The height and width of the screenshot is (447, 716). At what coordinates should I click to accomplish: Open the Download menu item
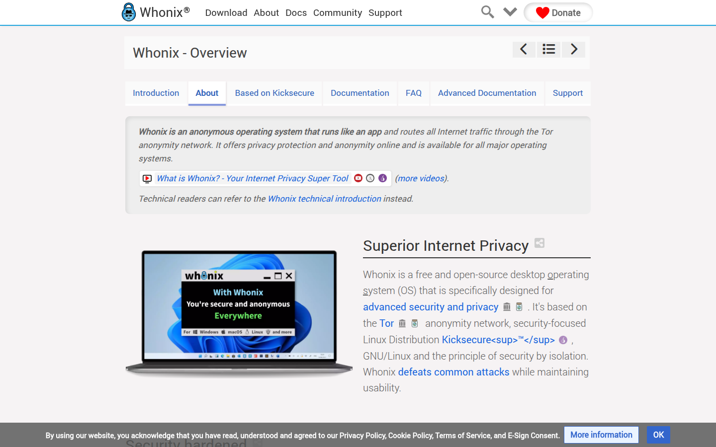coord(226,13)
